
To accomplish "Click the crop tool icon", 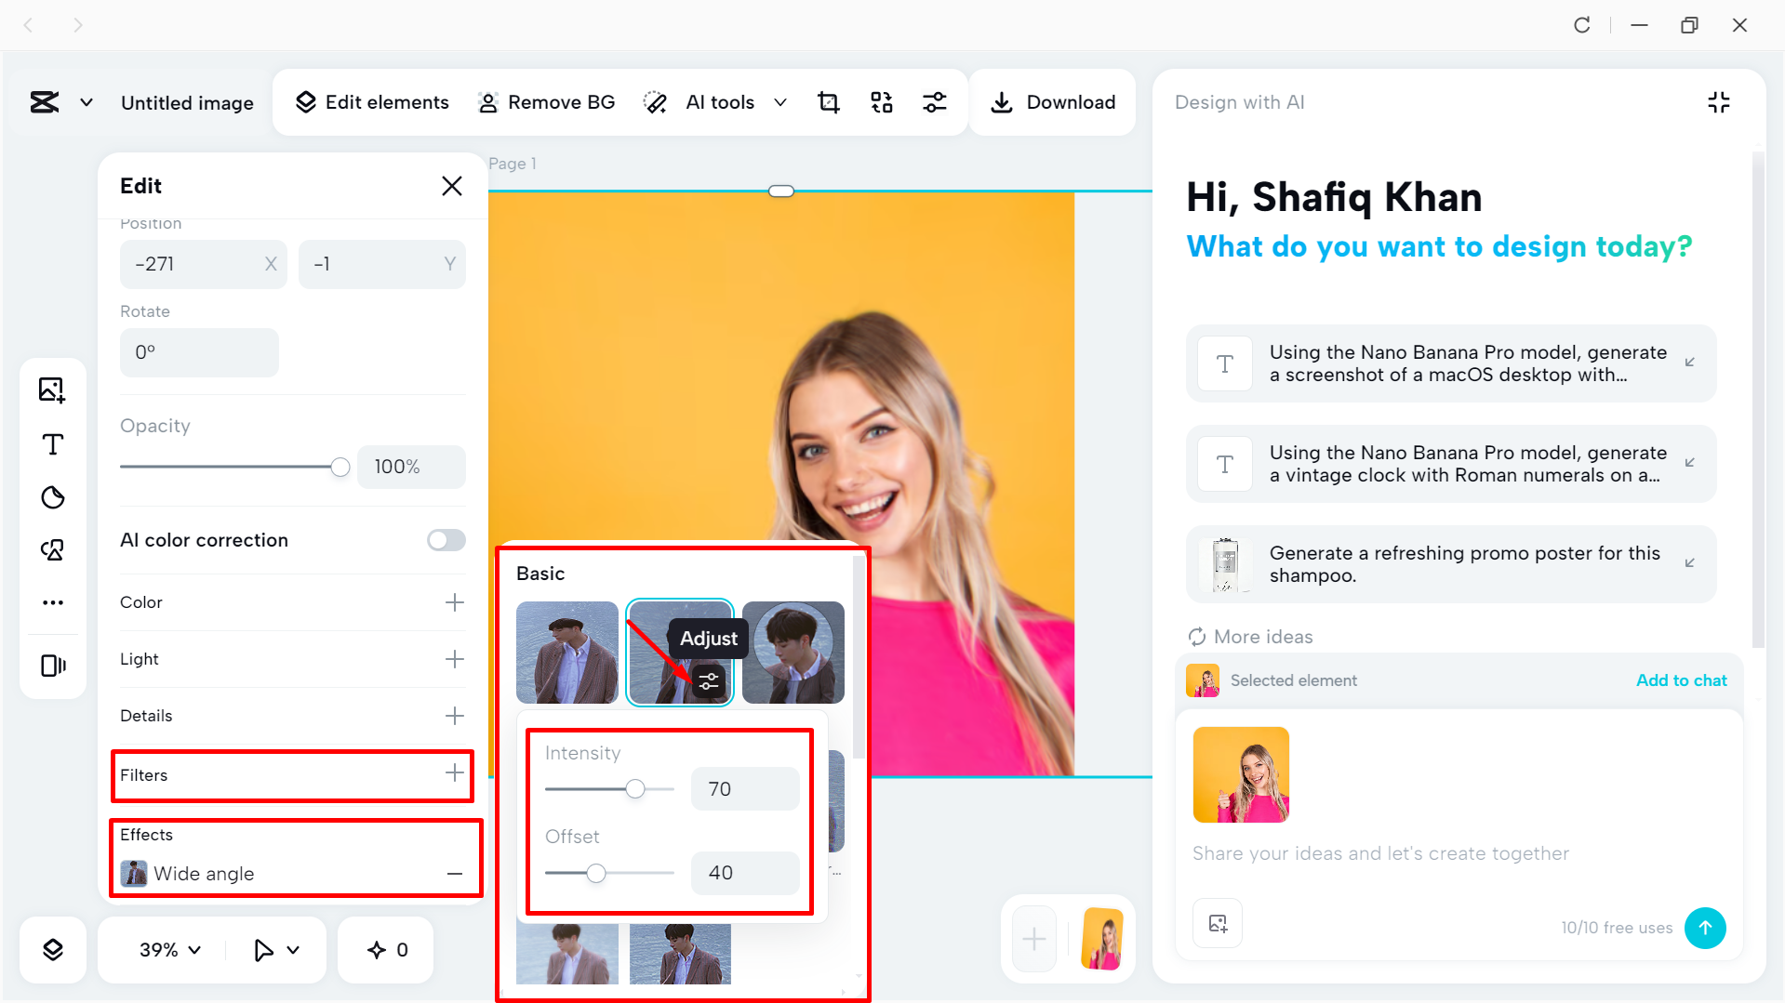I will coord(828,102).
